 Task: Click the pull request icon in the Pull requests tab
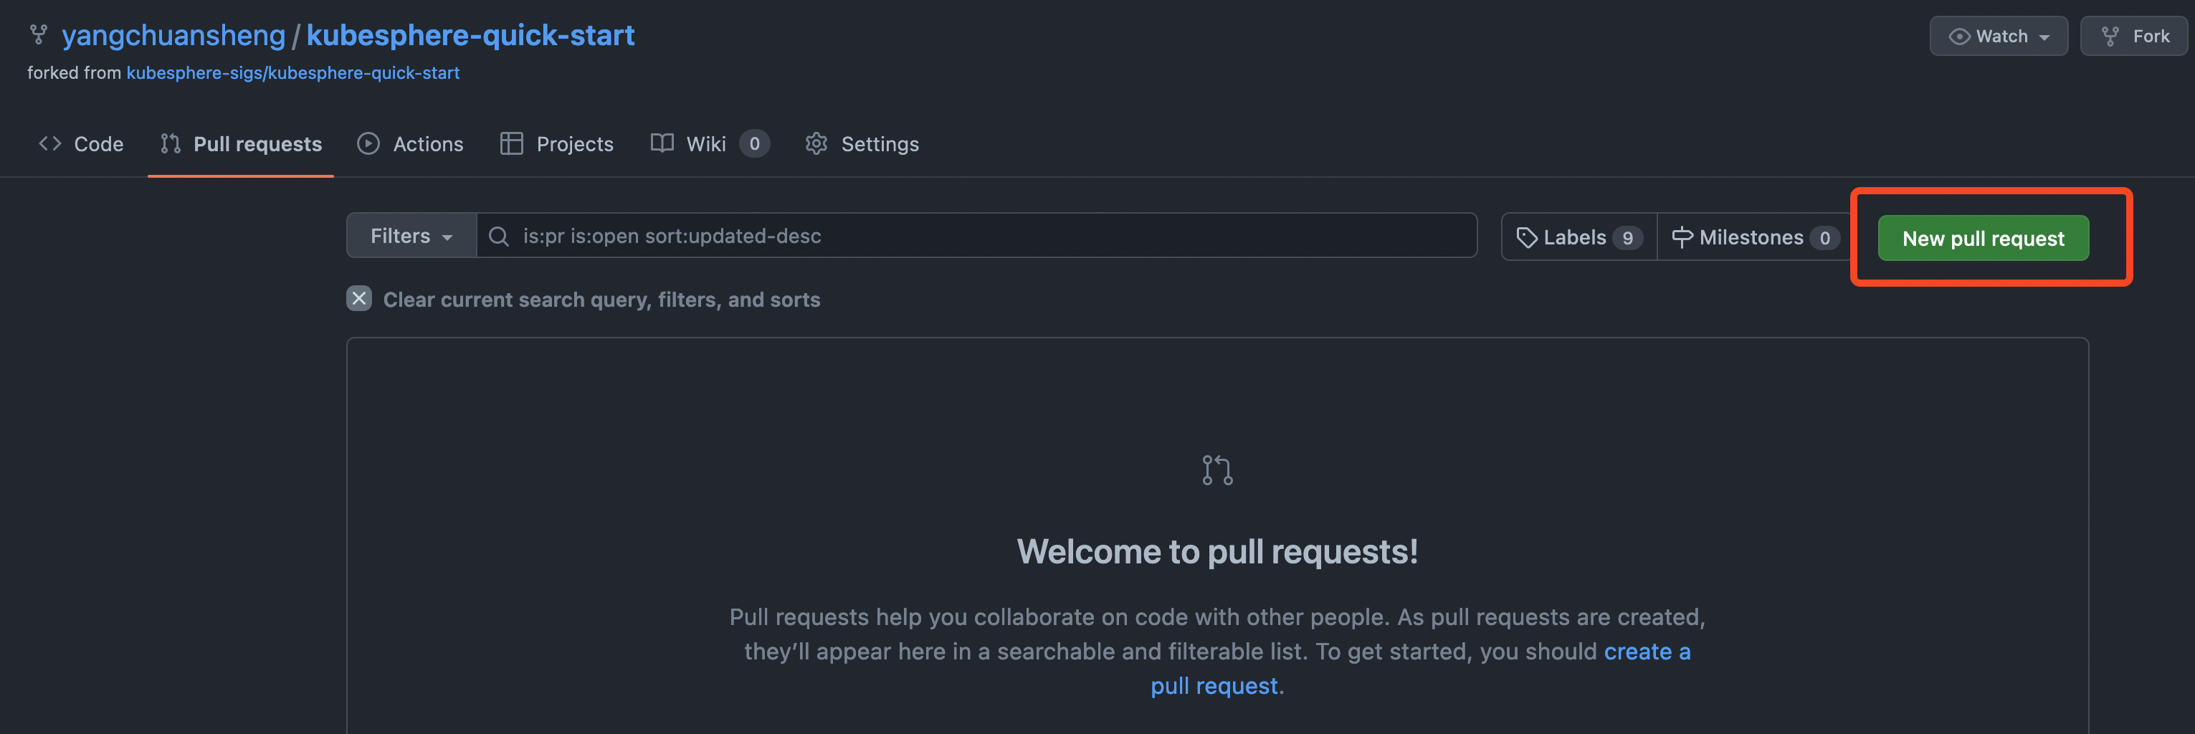pos(171,143)
